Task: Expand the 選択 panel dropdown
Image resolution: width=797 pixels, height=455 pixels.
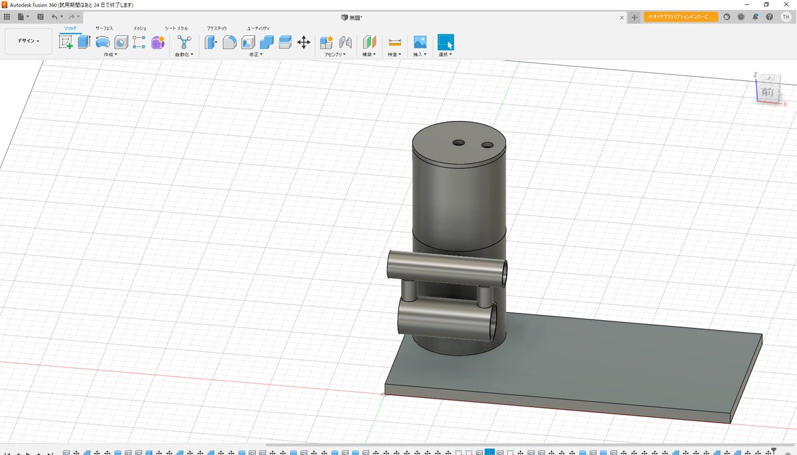Action: (x=446, y=54)
